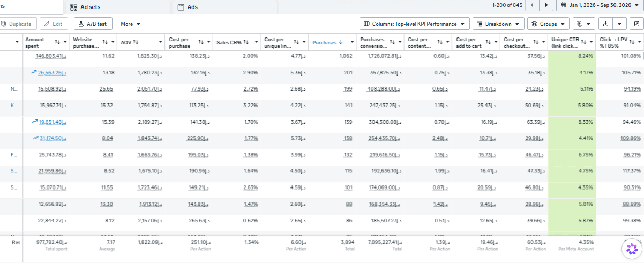Click trend icon beside 26,563.26 amount
The width and height of the screenshot is (644, 263).
point(34,72)
